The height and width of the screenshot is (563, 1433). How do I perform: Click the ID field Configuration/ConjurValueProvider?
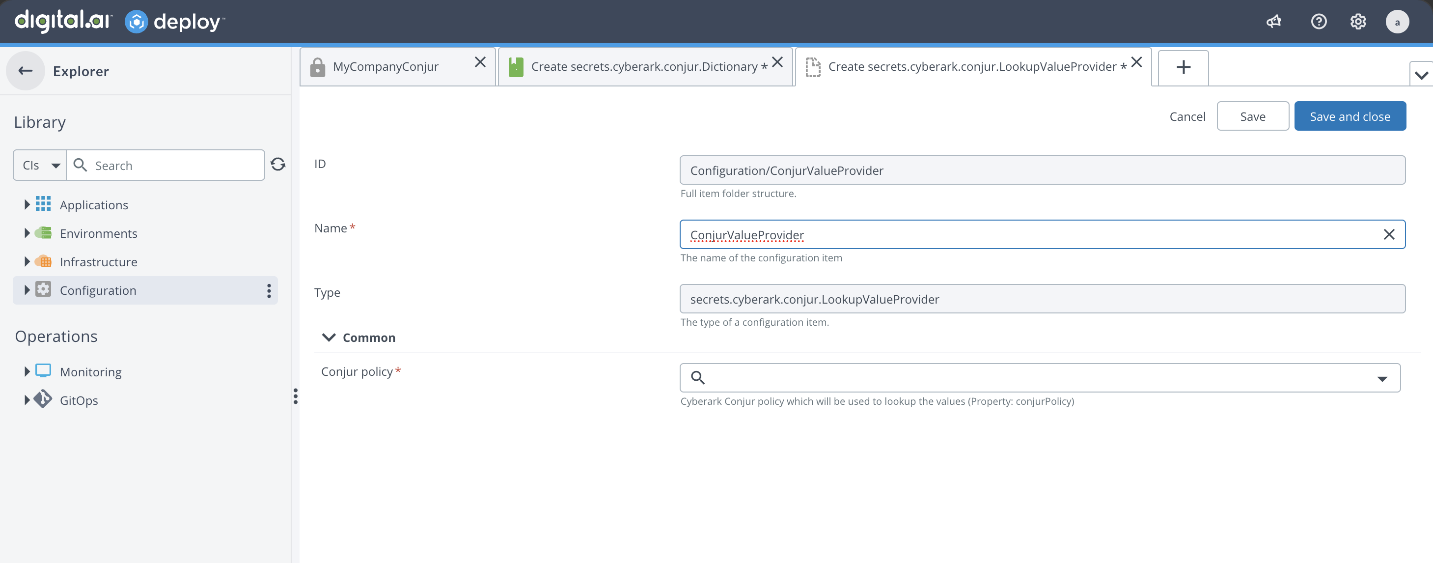click(x=1042, y=170)
